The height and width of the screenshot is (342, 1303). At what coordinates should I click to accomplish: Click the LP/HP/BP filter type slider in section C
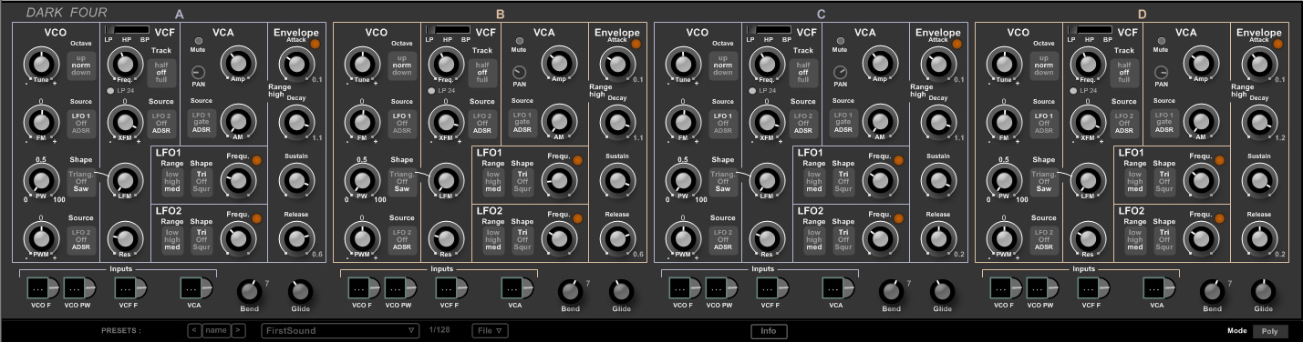769,30
